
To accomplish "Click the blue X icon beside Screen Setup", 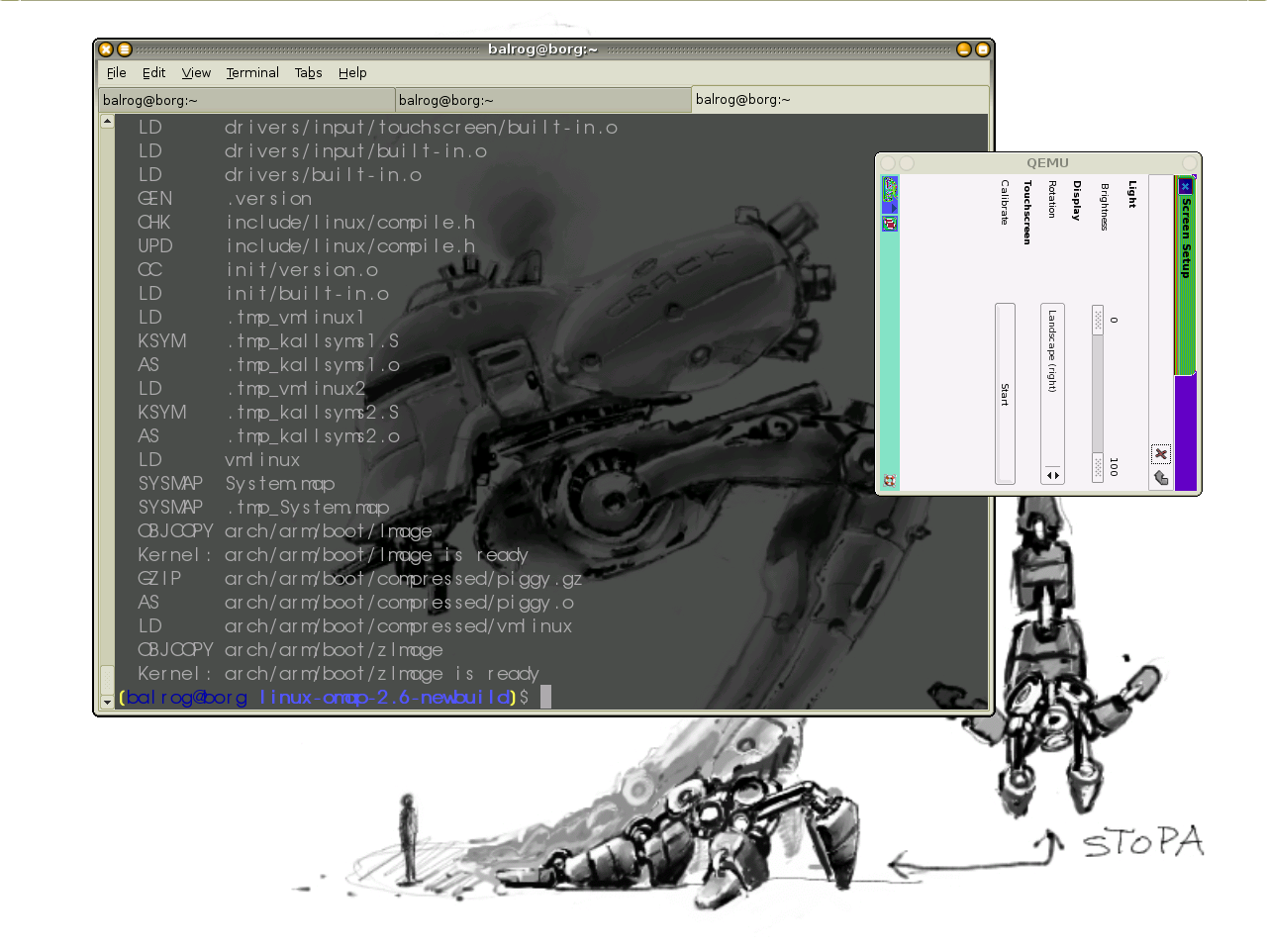I will point(1185,186).
